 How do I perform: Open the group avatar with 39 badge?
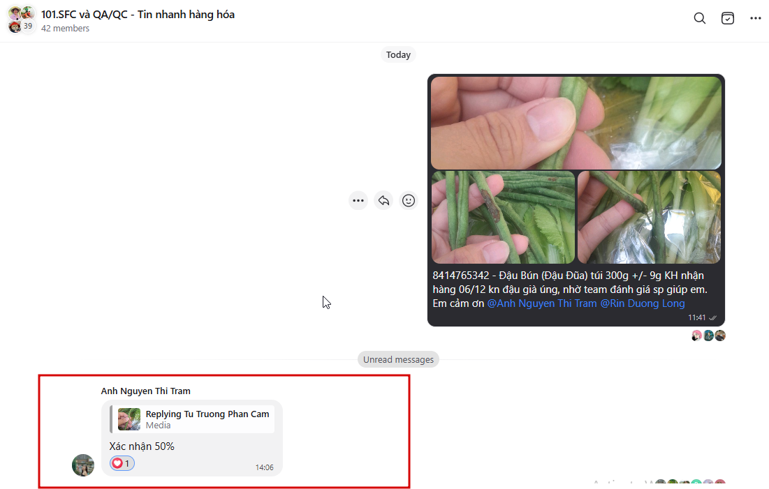point(22,20)
